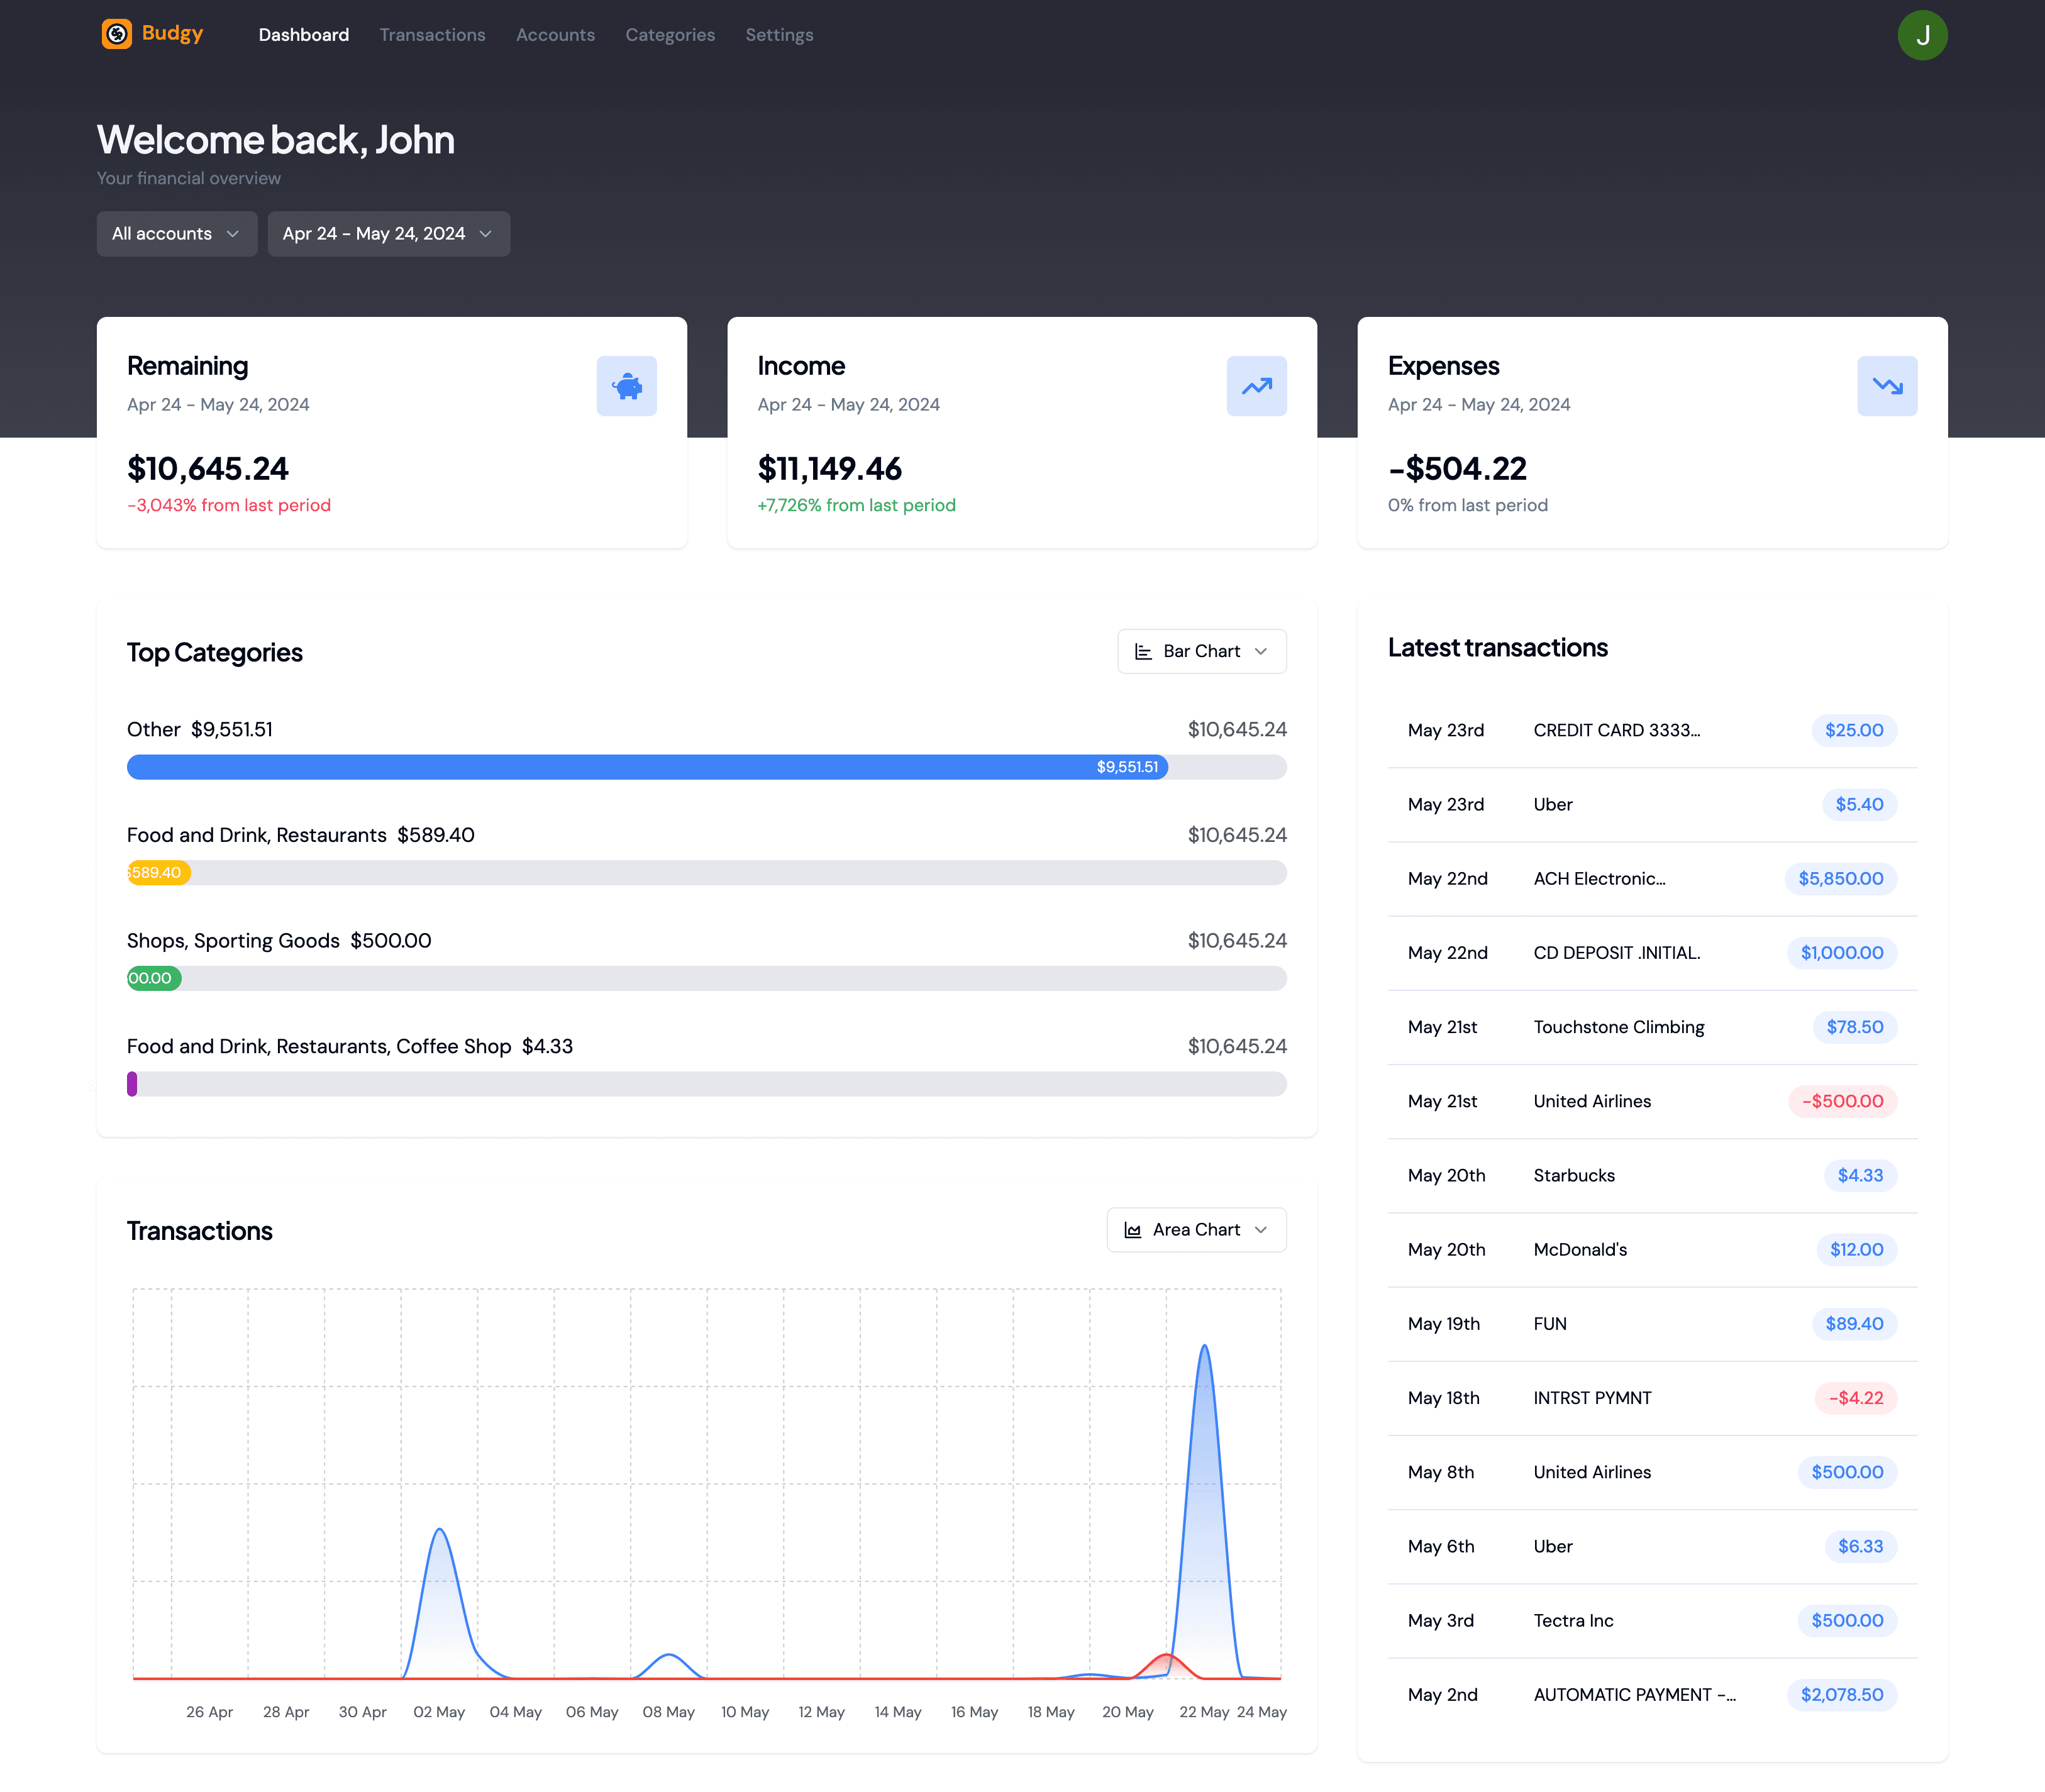Image resolution: width=2045 pixels, height=1792 pixels.
Task: Click the purple Coffee Shop category bar
Action: (x=132, y=1084)
